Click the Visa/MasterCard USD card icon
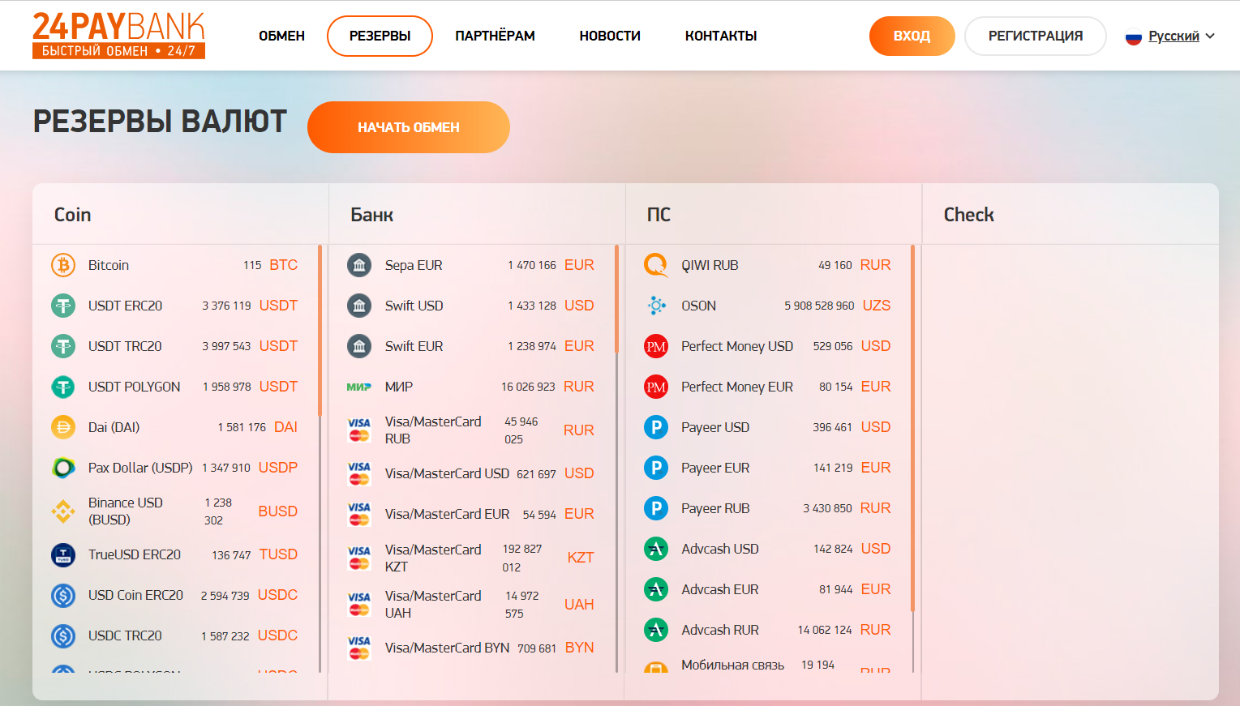The image size is (1240, 706). 359,473
